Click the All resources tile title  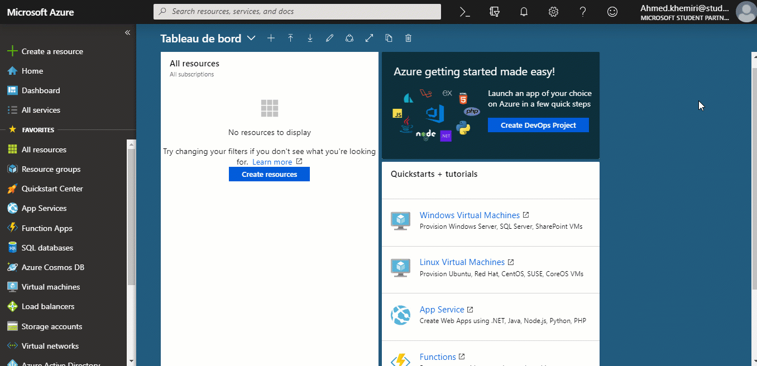click(x=194, y=64)
